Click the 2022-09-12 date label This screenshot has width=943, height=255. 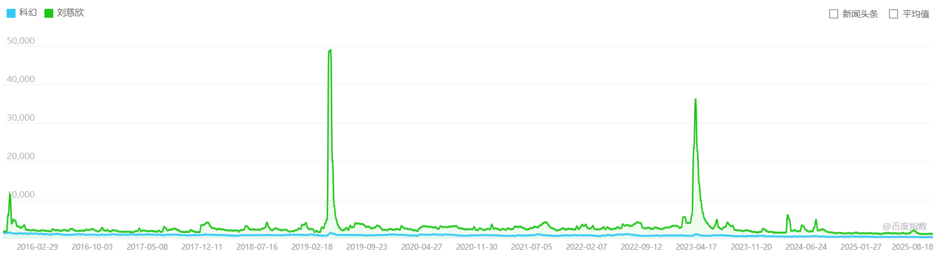click(x=642, y=247)
